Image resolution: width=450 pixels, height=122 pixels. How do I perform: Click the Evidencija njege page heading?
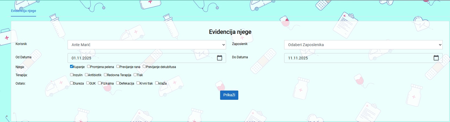coord(230,32)
